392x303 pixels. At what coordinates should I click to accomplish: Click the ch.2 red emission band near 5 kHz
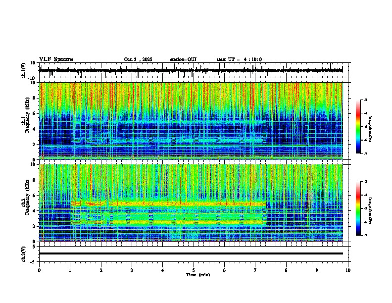(169, 204)
